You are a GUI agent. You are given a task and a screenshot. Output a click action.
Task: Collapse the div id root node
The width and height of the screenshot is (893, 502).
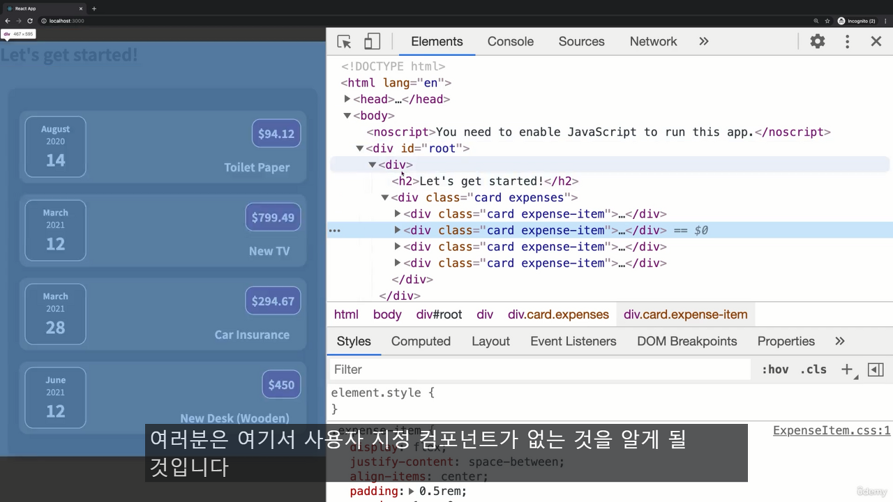360,149
